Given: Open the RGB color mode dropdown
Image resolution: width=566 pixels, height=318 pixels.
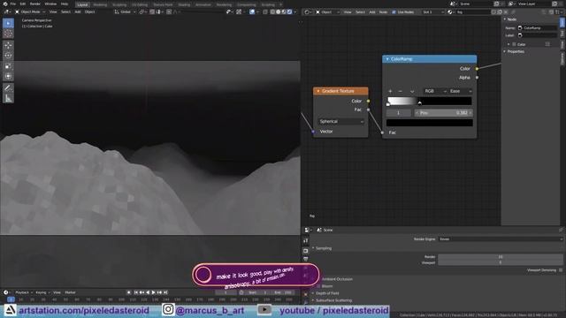Looking at the screenshot, I should click(x=434, y=91).
